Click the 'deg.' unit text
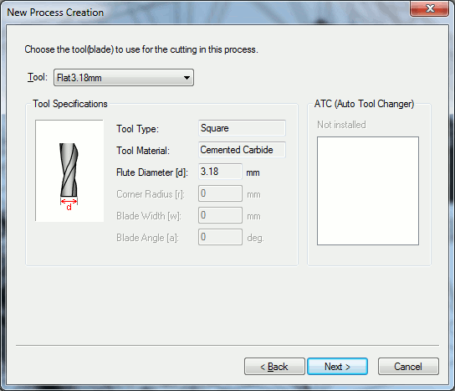This screenshot has width=455, height=391. pyautogui.click(x=255, y=239)
